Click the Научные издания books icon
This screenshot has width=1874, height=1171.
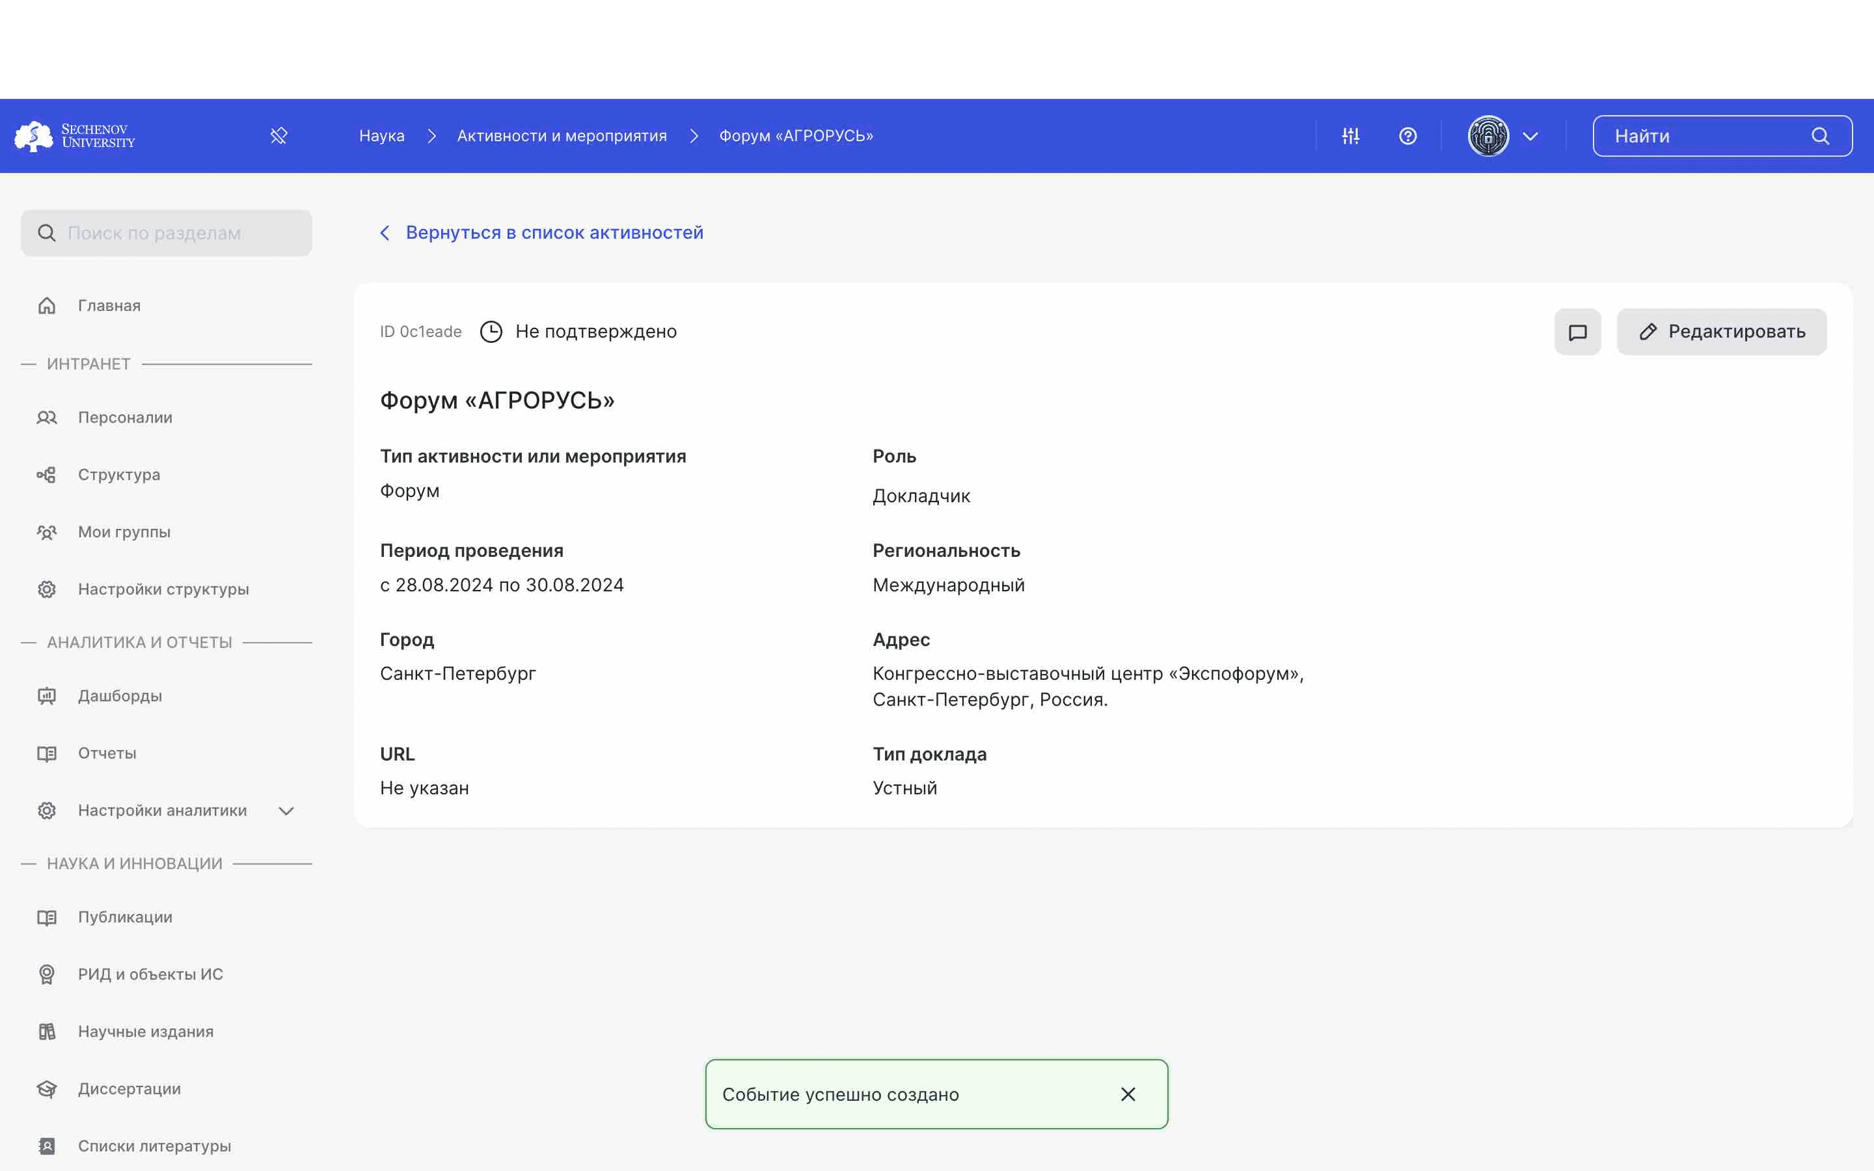tap(46, 1032)
